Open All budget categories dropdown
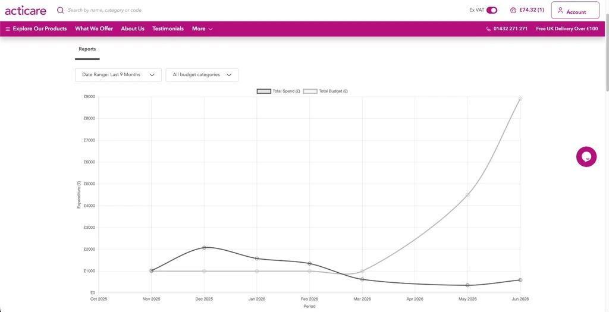609x312 pixels. pos(202,75)
